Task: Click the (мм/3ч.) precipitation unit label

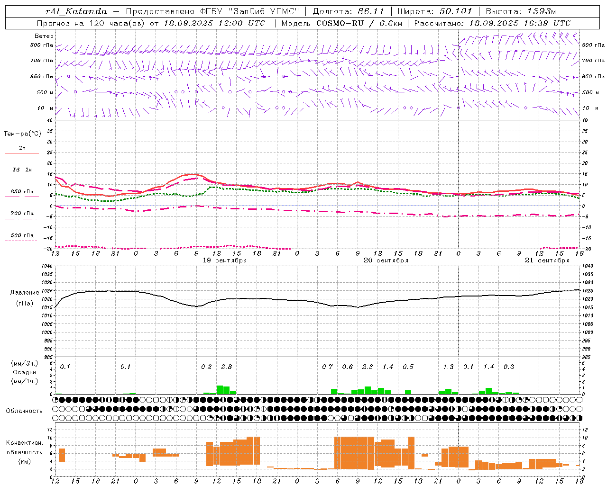Action: [24, 363]
